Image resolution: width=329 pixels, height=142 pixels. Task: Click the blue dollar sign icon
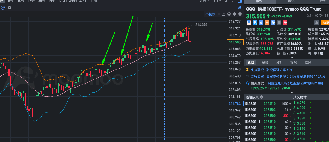pos(261,23)
